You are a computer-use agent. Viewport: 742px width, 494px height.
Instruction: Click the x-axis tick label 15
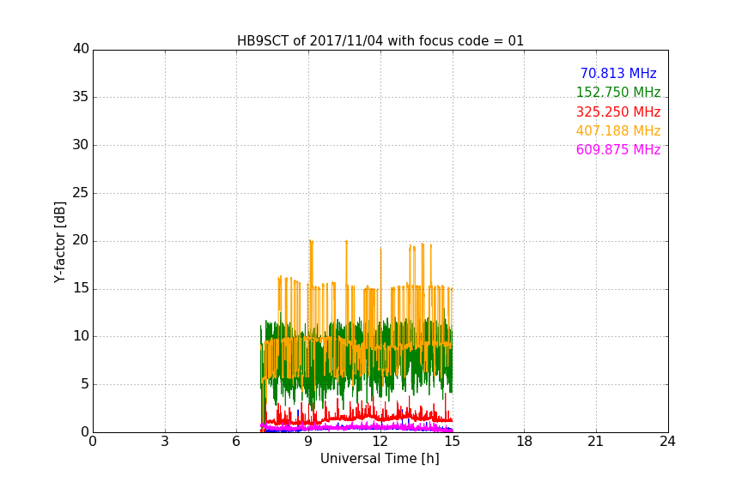pyautogui.click(x=453, y=442)
